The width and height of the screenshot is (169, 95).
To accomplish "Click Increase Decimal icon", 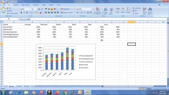I will (x=88, y=13).
